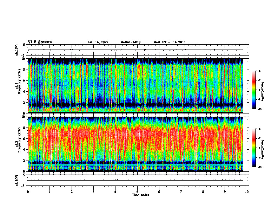Click the ch.1 "Frequency (kHz)" axis label
This screenshot has height=215, width=278.
click(x=20, y=82)
